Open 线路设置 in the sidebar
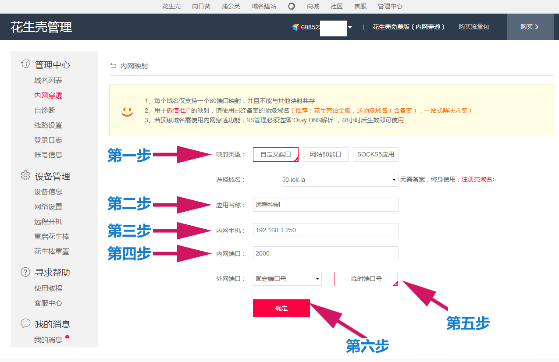The width and height of the screenshot is (559, 362). tap(48, 125)
